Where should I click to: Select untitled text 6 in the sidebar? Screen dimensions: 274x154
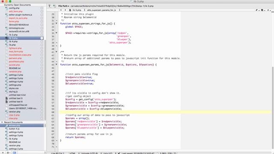(x=15, y=102)
